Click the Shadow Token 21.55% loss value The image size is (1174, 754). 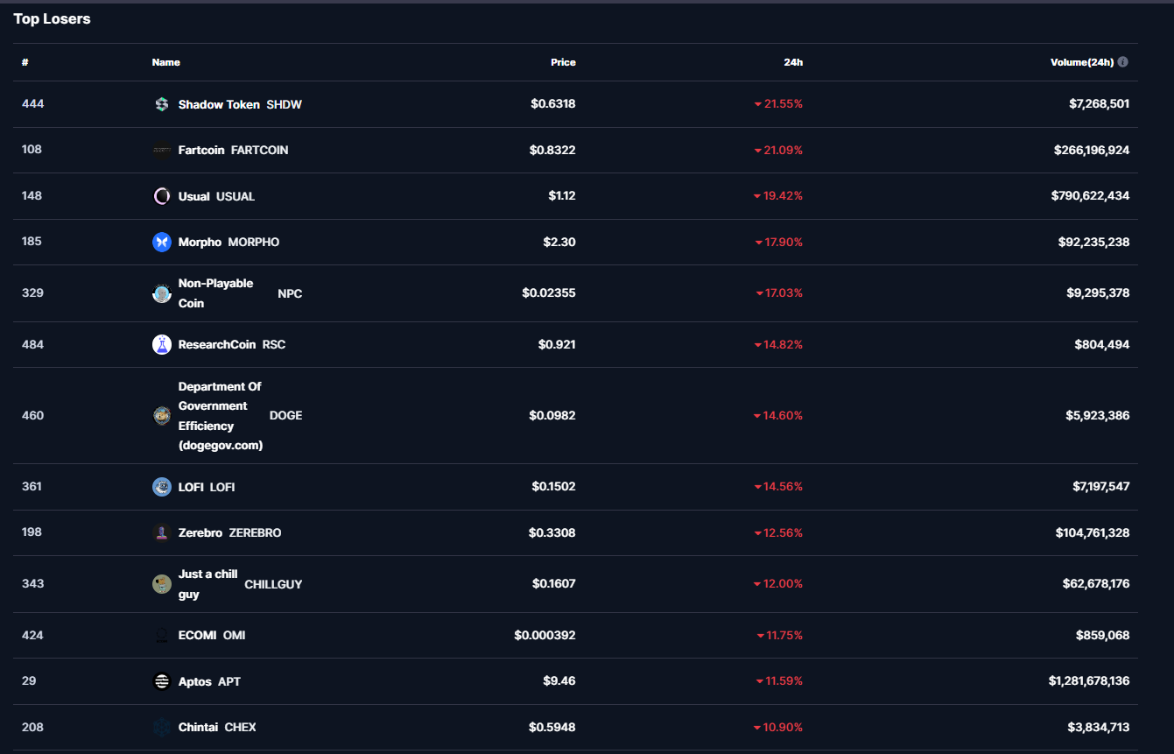pos(783,103)
